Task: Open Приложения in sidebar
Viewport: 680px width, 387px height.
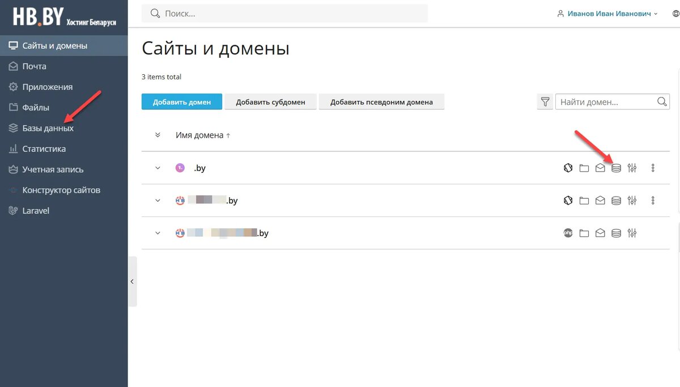Action: pyautogui.click(x=64, y=87)
